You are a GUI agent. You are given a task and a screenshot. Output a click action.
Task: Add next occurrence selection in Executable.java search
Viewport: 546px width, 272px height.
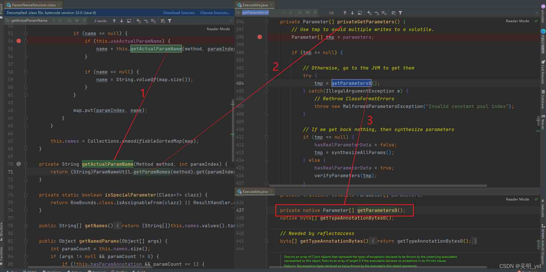tap(369, 13)
